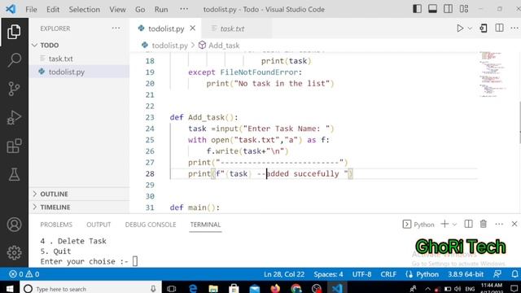Image resolution: width=521 pixels, height=293 pixels.
Task: Open Explorer views and more actions ellipsis
Action: [116, 28]
